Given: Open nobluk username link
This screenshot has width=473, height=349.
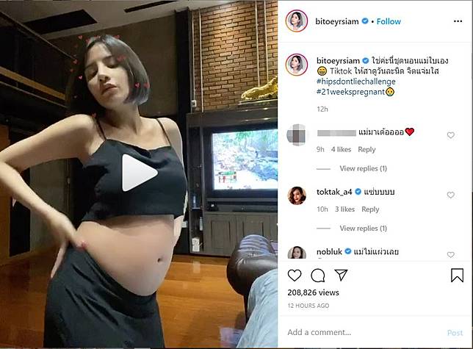Looking at the screenshot, I should pos(329,251).
